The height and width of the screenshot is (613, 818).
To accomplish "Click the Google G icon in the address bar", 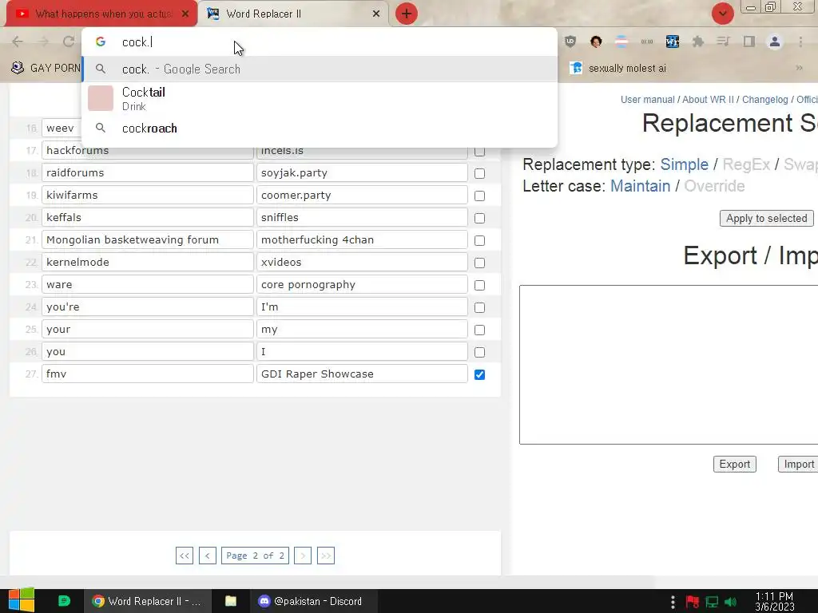I will tap(101, 42).
